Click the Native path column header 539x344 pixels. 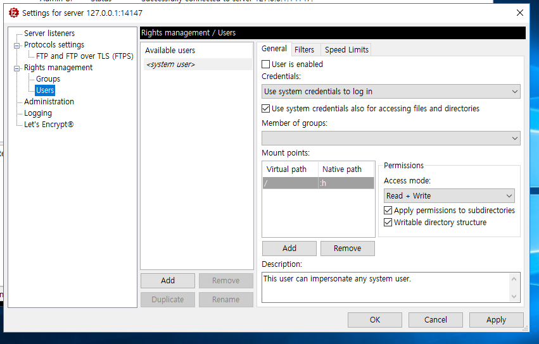[x=346, y=169]
